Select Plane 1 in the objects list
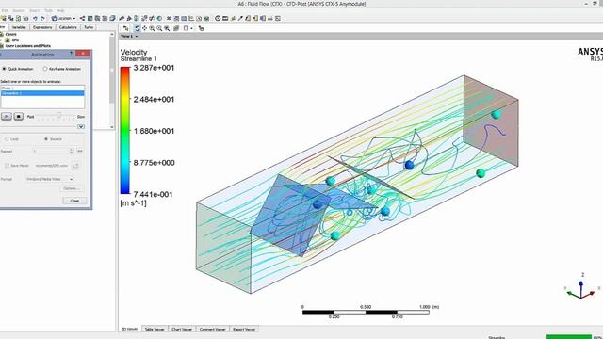This screenshot has width=603, height=339. click(42, 88)
